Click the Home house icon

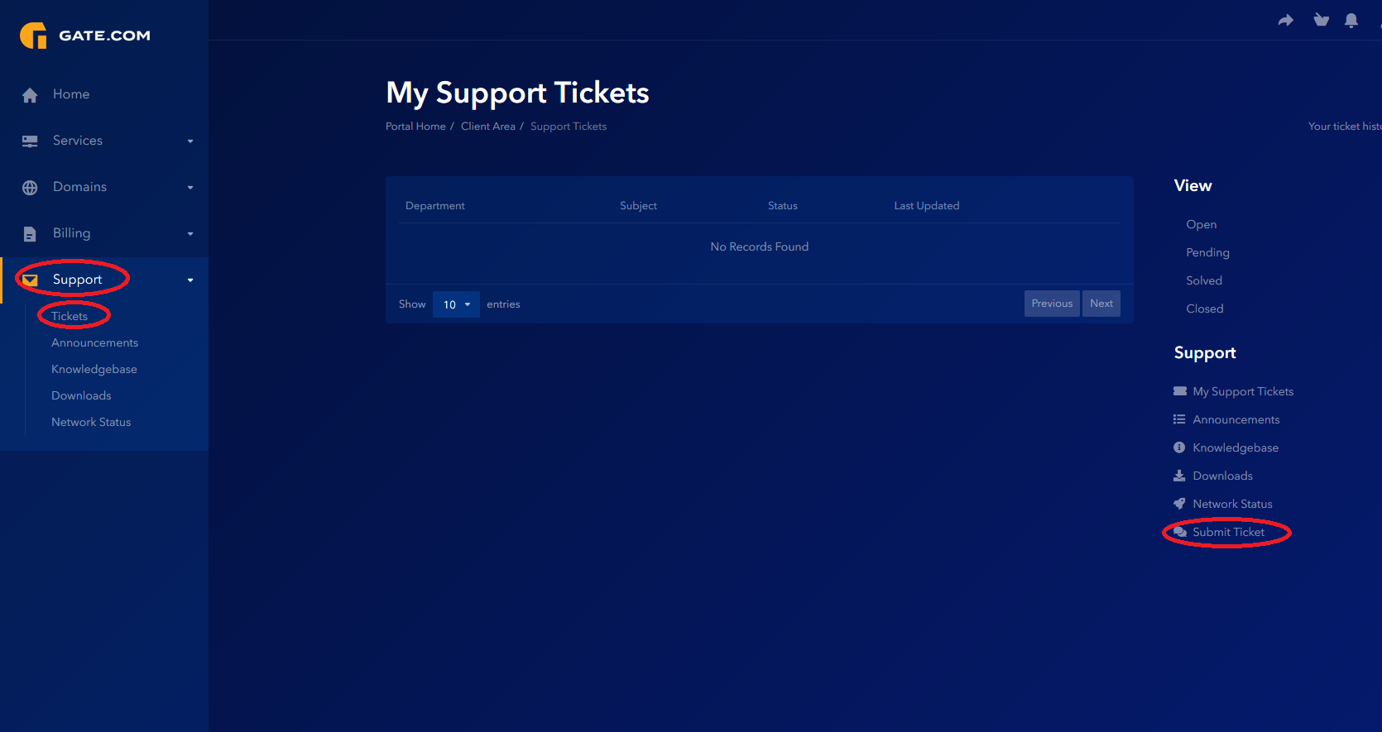pos(30,95)
